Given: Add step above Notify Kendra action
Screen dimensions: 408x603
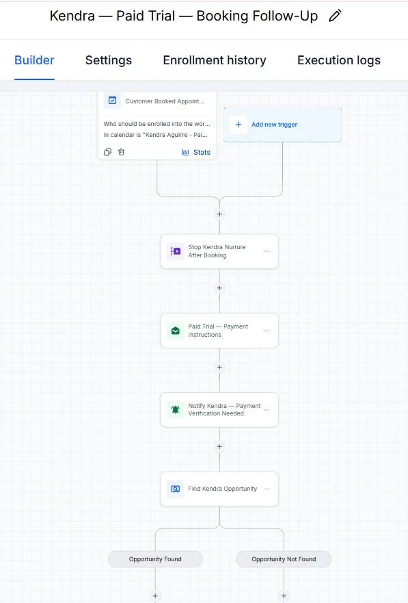Looking at the screenshot, I should (x=219, y=368).
